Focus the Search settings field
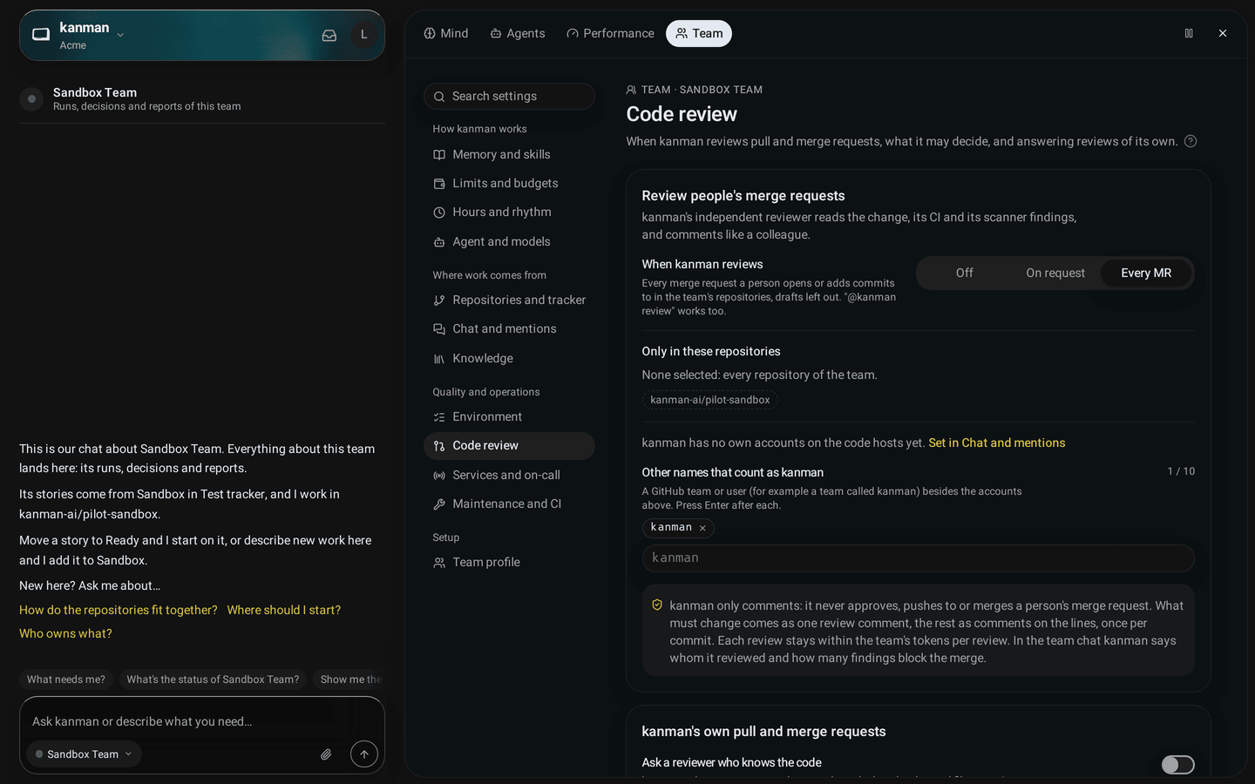The width and height of the screenshot is (1255, 784). [x=509, y=96]
